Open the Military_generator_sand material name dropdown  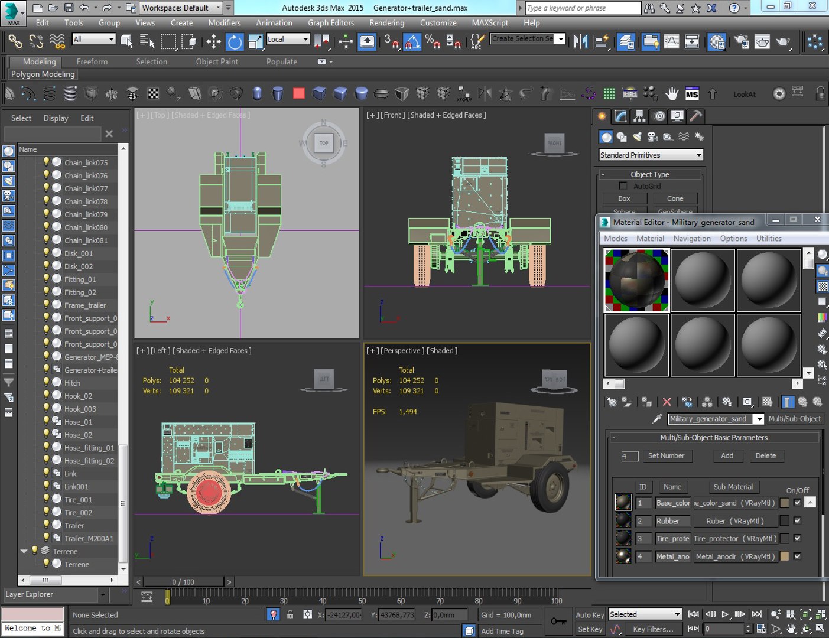tap(759, 419)
